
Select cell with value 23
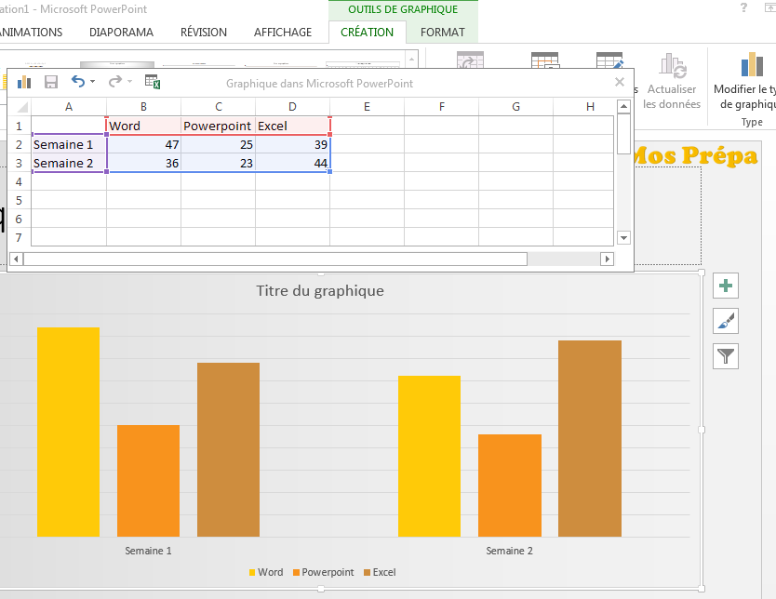(x=219, y=163)
